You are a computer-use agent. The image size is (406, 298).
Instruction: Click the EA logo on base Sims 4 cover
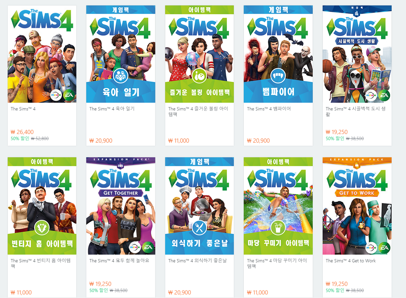(69, 95)
